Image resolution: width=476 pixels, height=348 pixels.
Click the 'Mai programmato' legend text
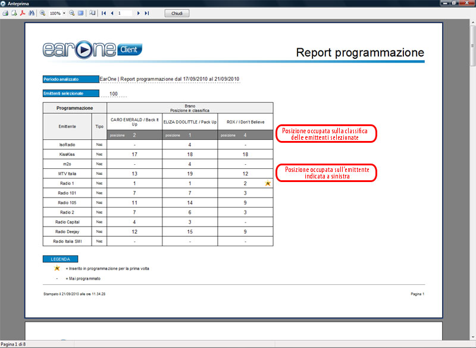pos(84,278)
